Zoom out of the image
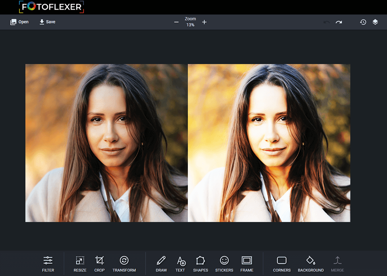 pyautogui.click(x=176, y=22)
